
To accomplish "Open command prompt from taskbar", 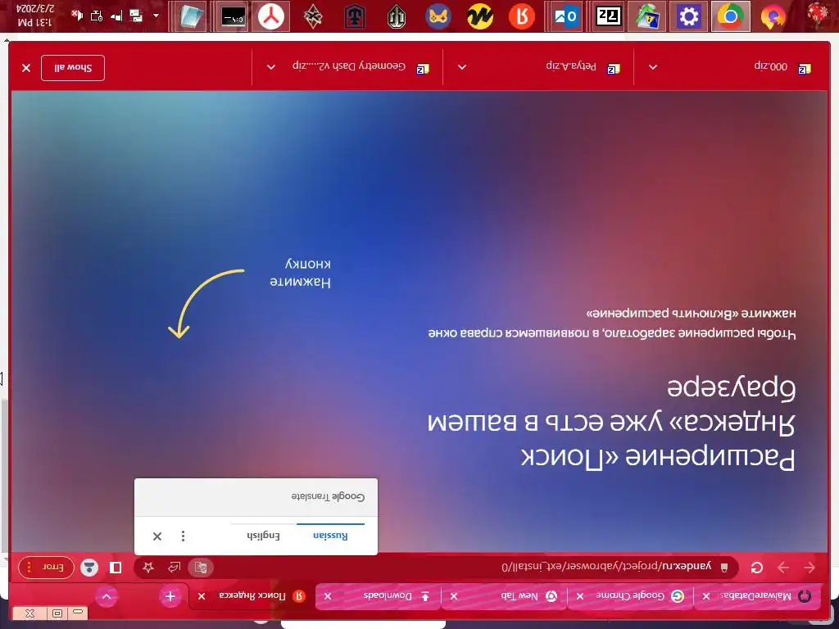I will point(234,16).
